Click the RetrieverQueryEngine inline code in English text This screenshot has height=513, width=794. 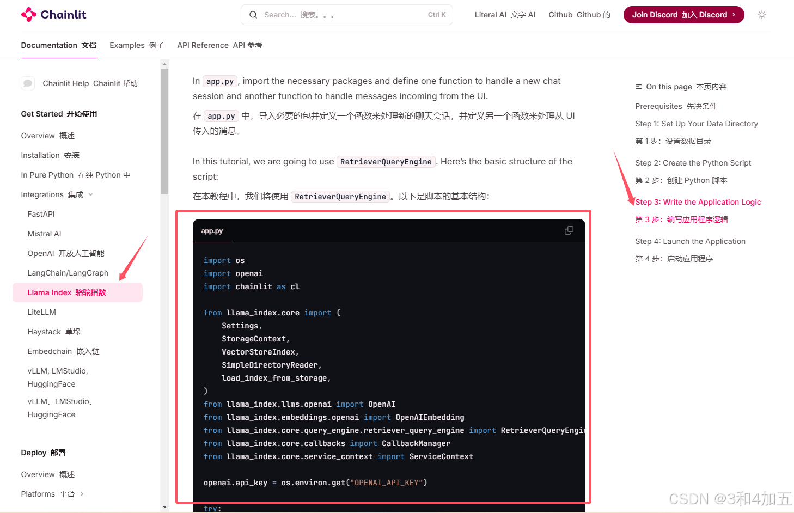tap(386, 162)
